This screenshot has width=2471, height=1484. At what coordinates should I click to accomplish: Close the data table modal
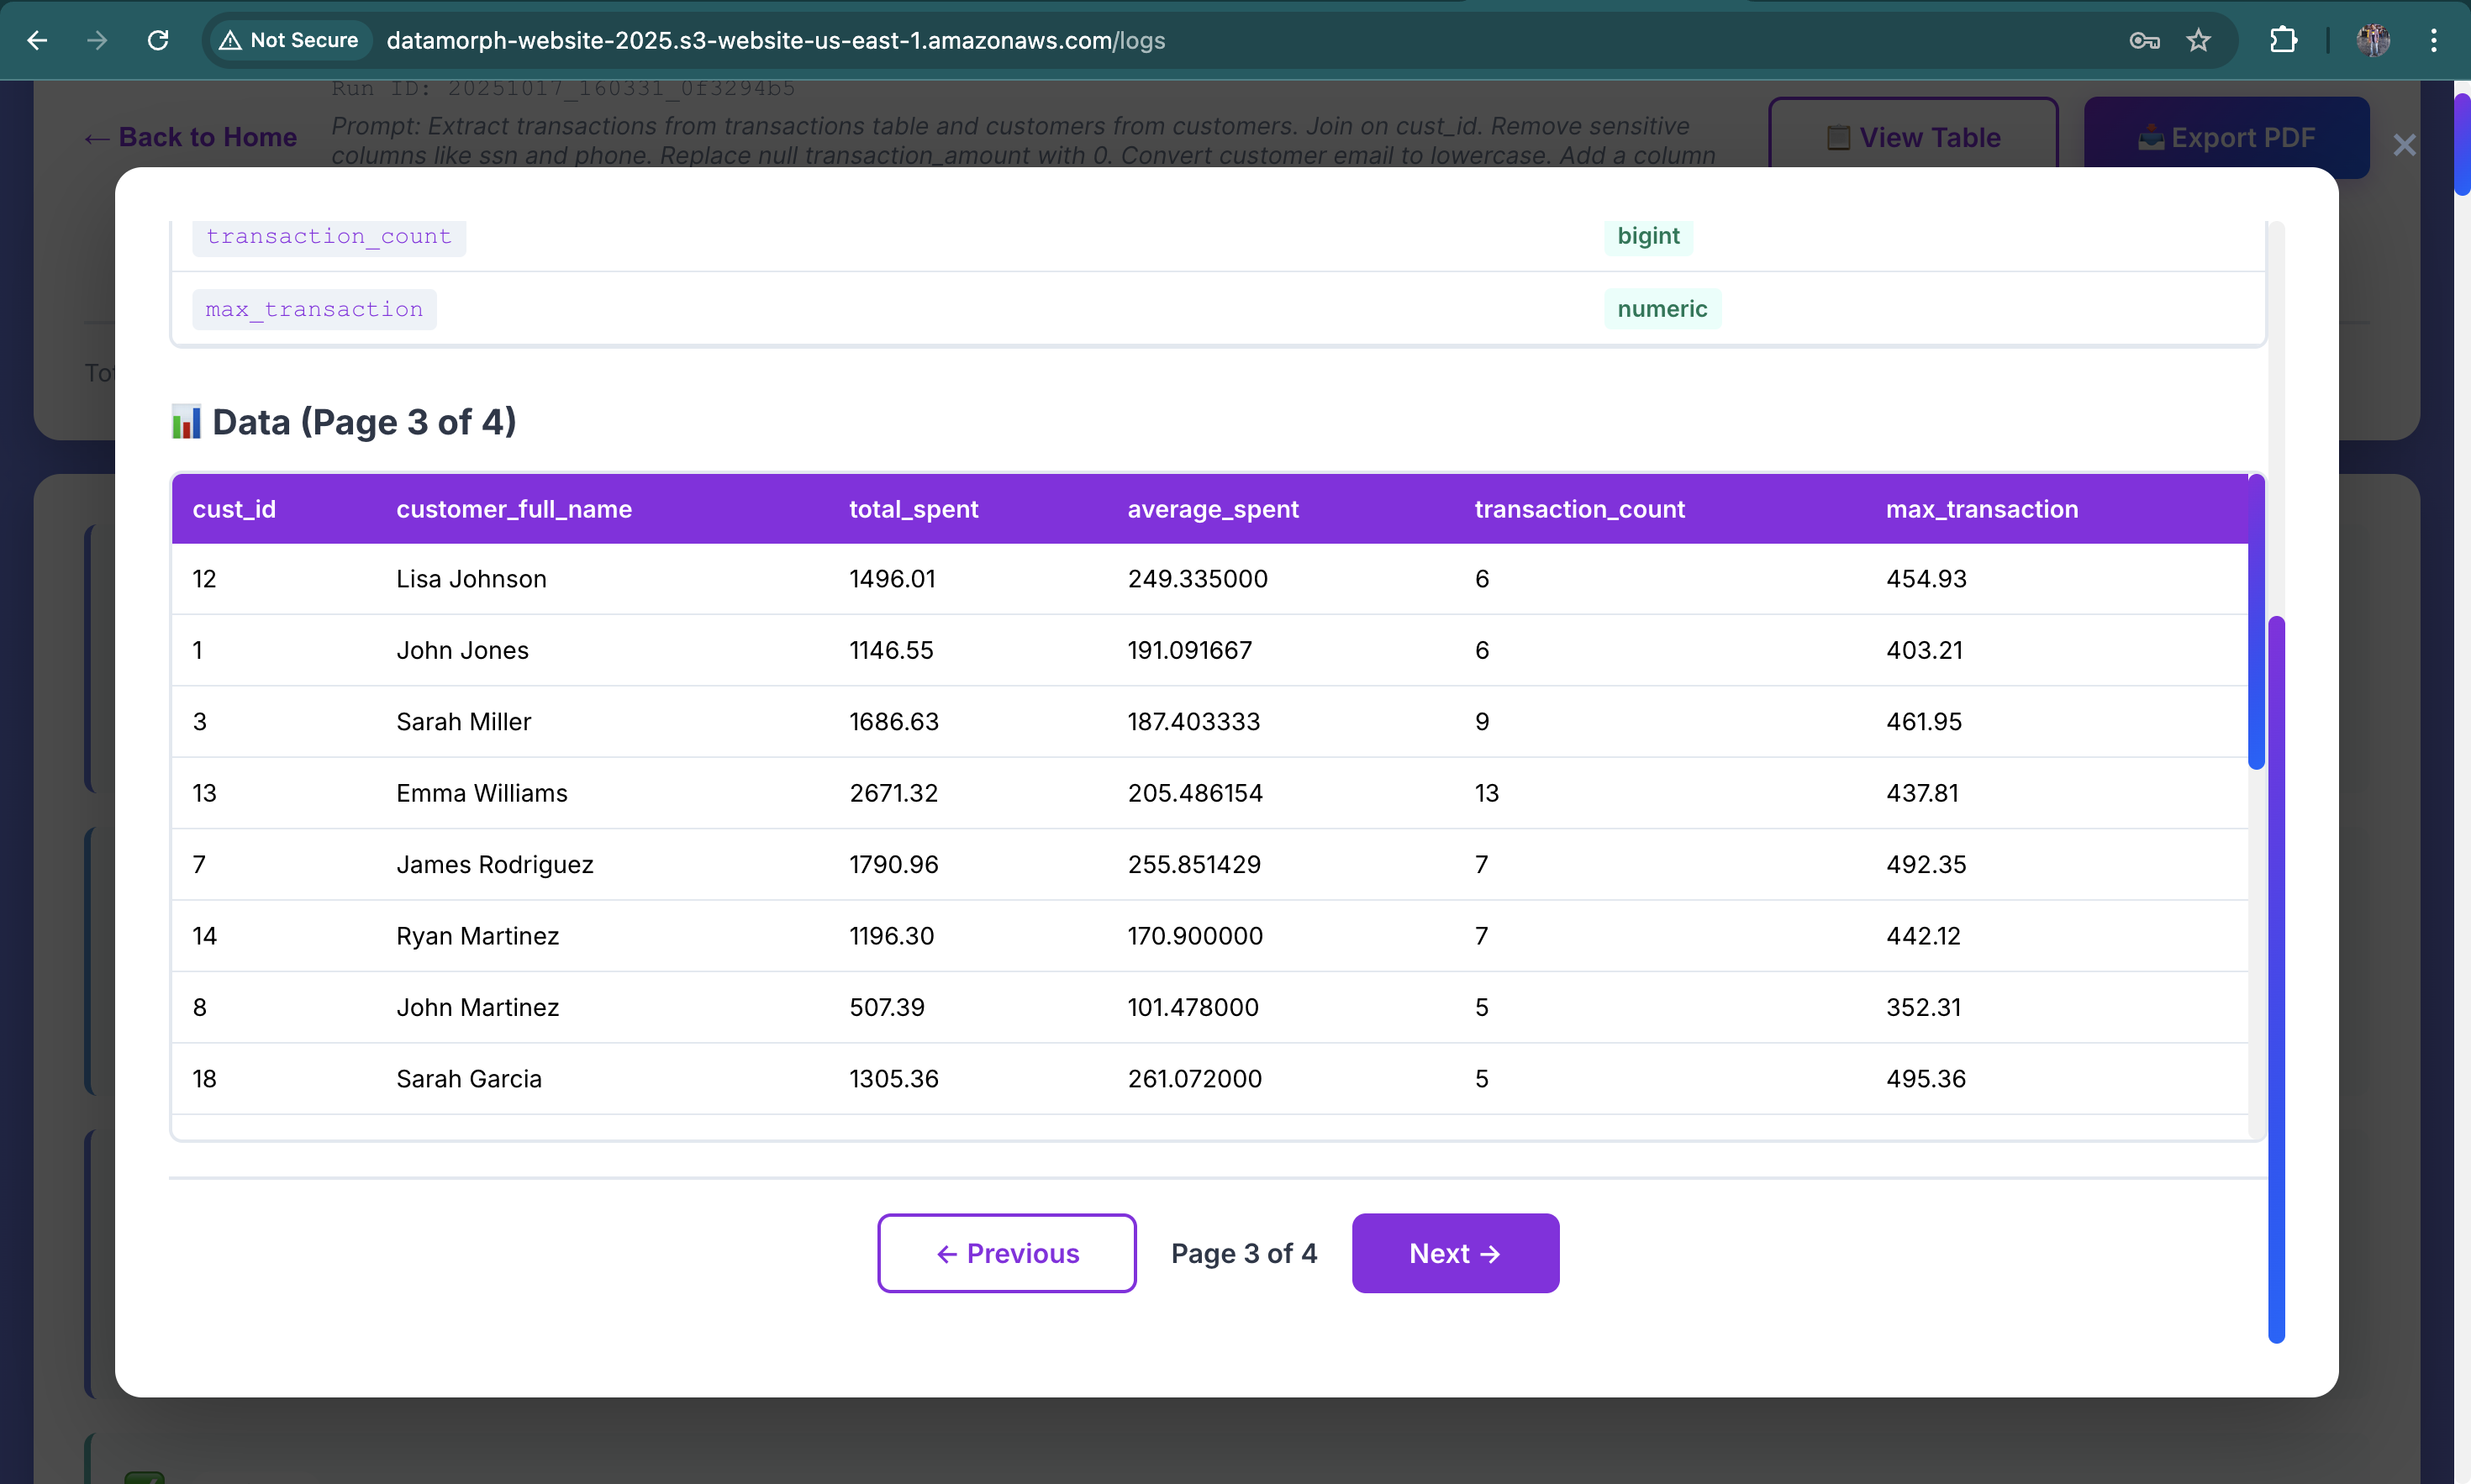(x=2404, y=146)
